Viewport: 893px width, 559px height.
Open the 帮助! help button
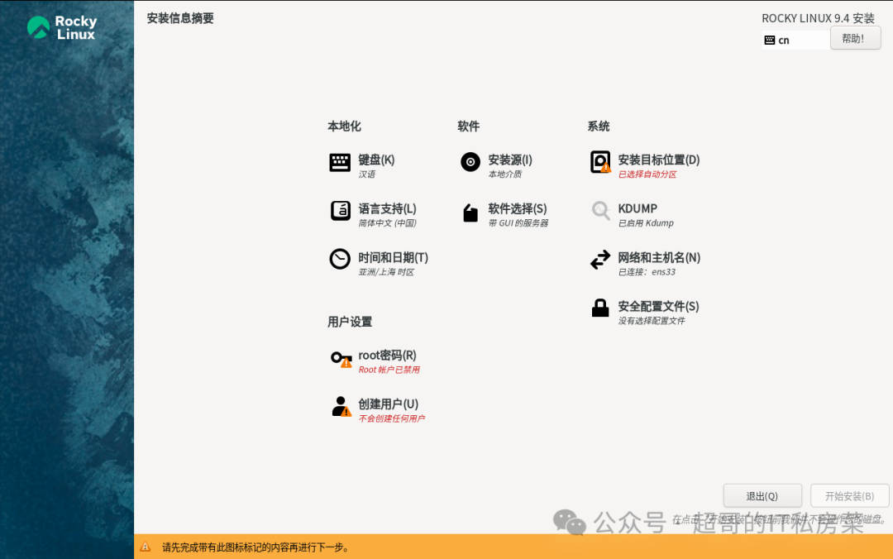pos(855,37)
